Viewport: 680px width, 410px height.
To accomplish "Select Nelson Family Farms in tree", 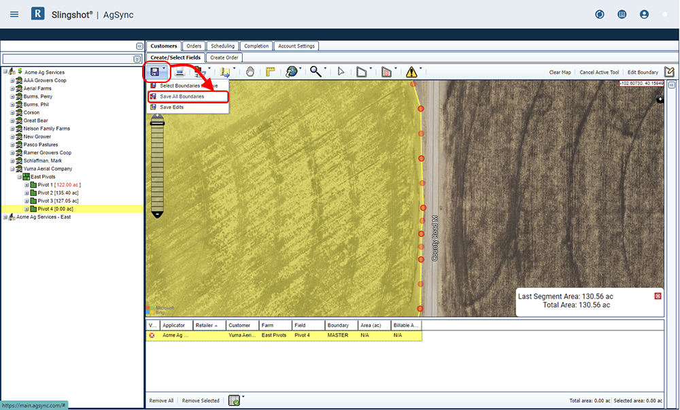I will 46,129.
